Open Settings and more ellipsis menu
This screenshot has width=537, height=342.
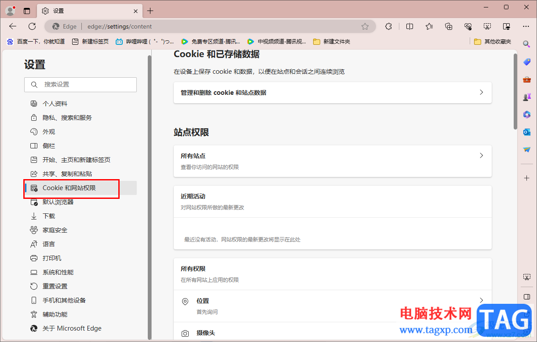[x=526, y=26]
